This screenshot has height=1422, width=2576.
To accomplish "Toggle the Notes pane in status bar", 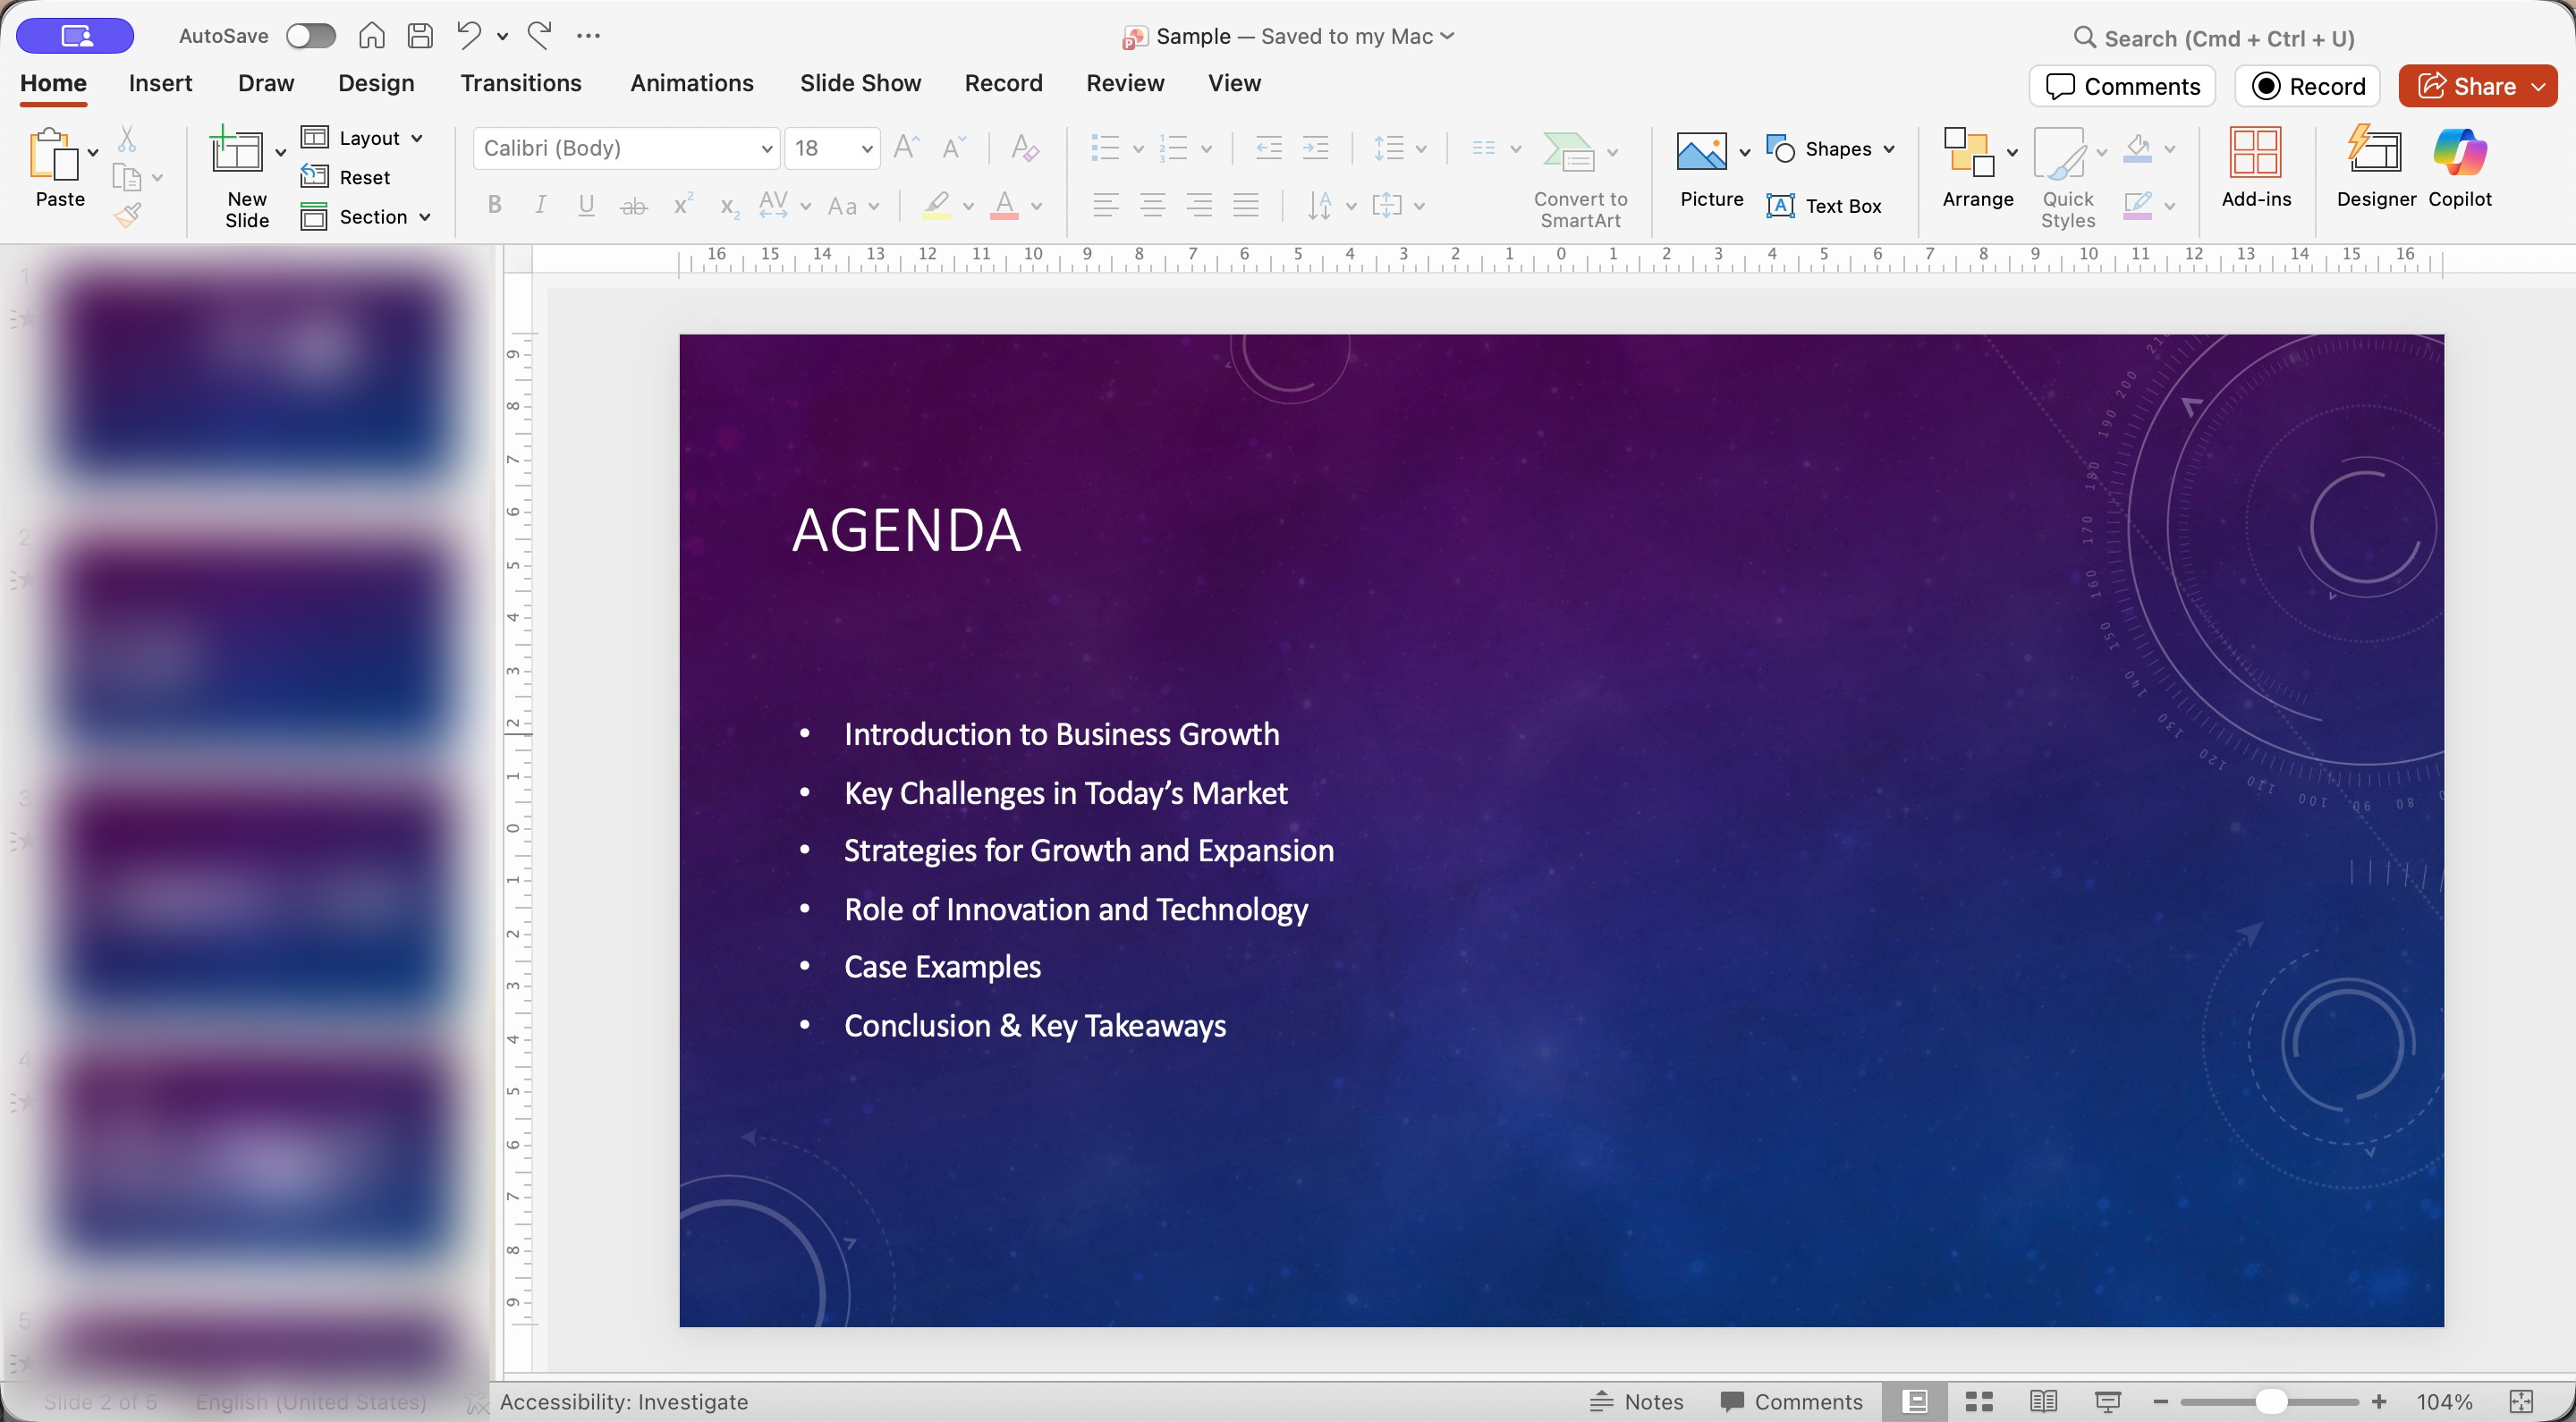I will pos(1637,1401).
